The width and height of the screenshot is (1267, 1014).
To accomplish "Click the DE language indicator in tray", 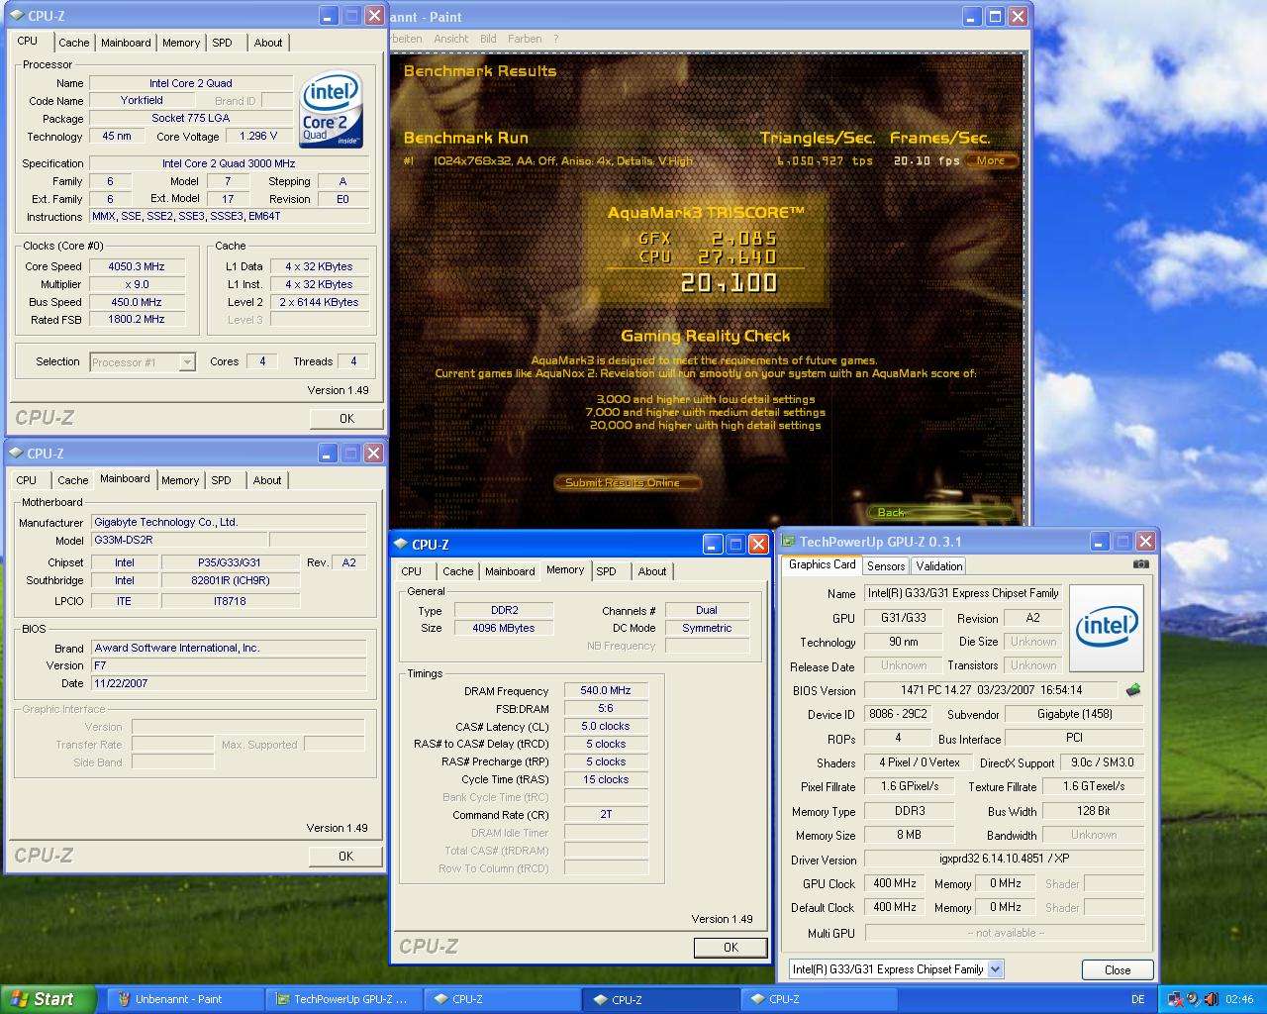I will pyautogui.click(x=1138, y=999).
